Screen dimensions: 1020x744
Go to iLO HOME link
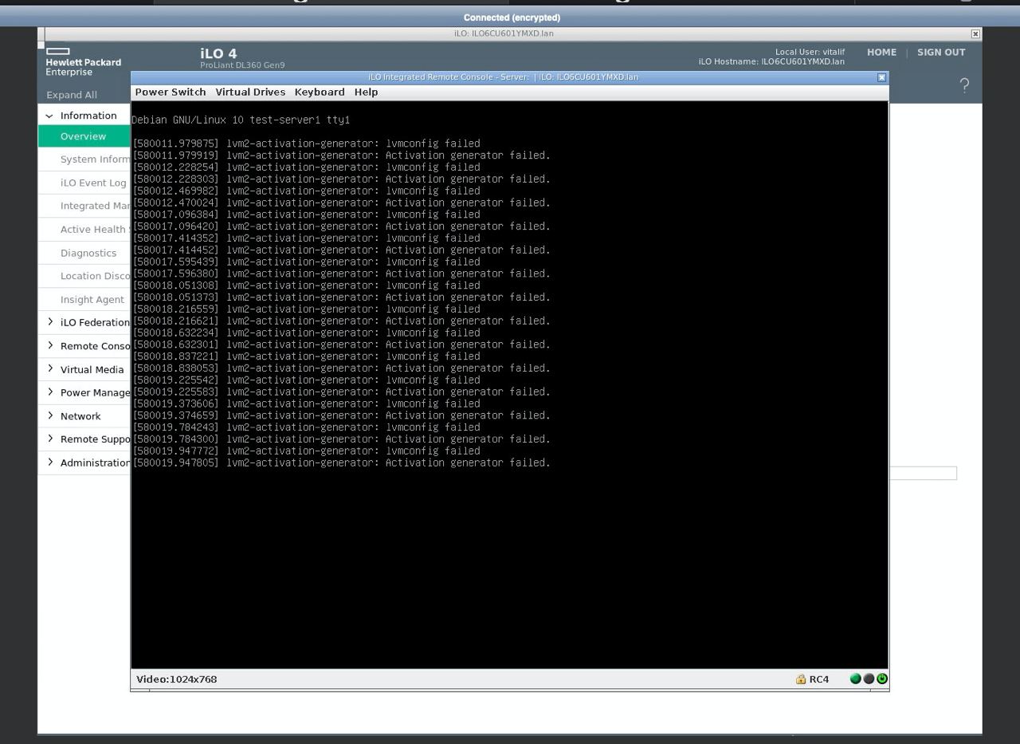(881, 52)
